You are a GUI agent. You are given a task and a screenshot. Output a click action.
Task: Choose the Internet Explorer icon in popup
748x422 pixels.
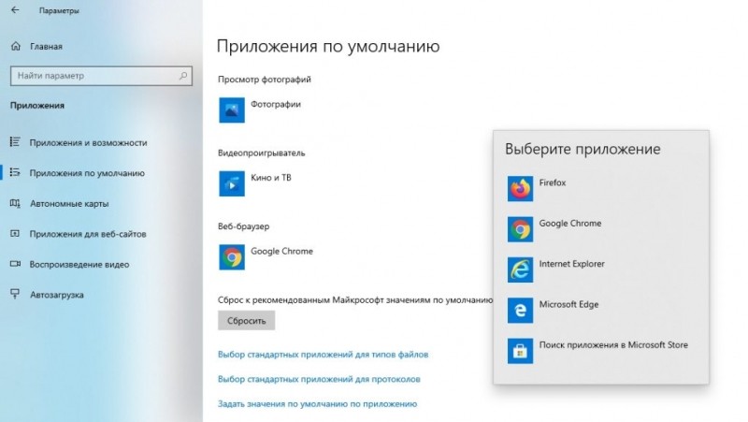[520, 269]
